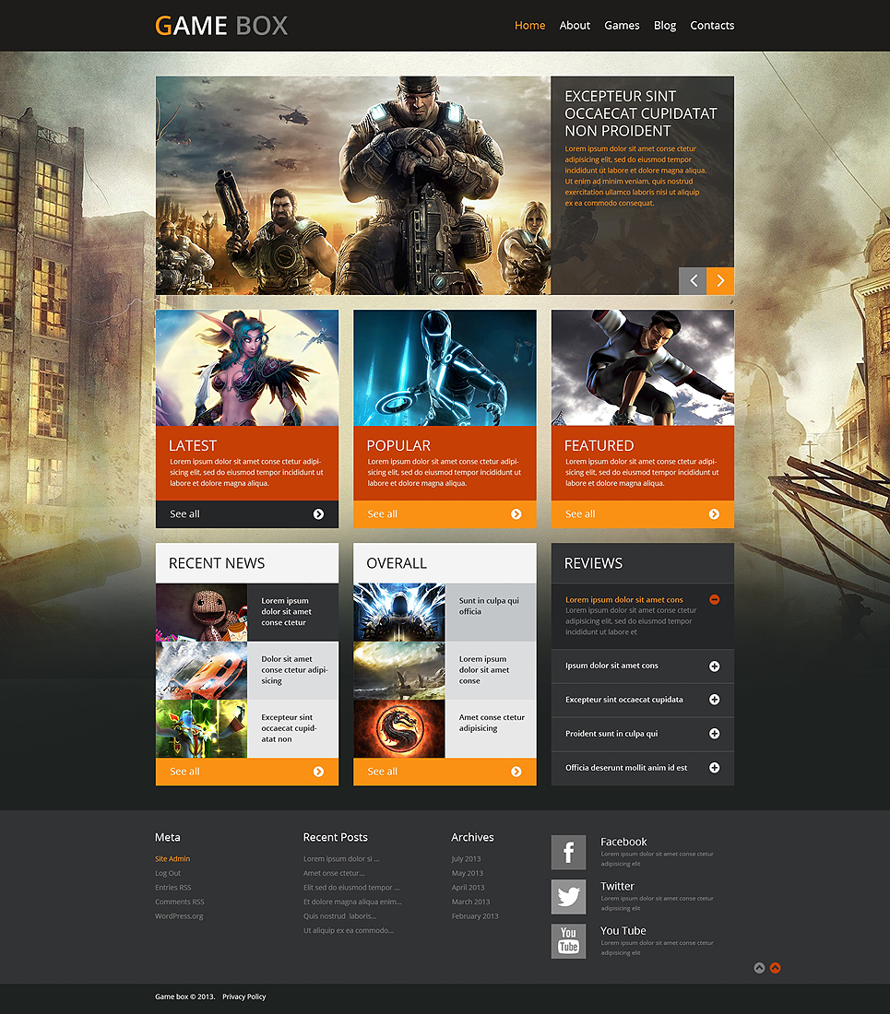Open the Blog menu item
Viewport: 890px width, 1014px height.
tap(665, 25)
